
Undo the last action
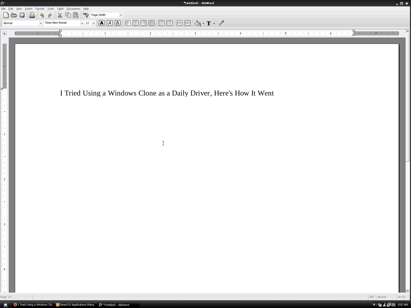tap(42, 15)
